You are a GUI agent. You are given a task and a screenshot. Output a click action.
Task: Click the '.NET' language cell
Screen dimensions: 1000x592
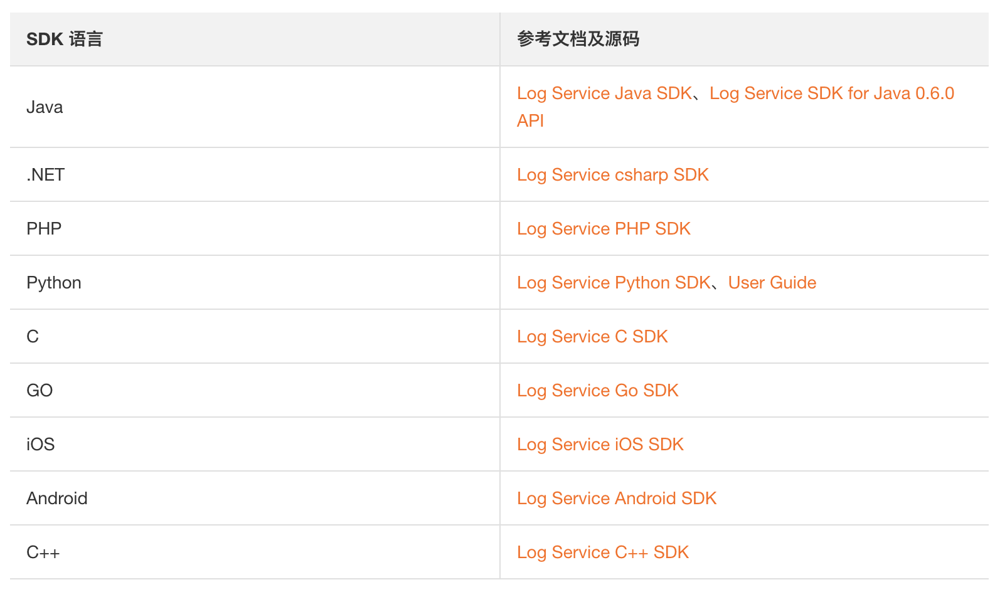click(255, 175)
